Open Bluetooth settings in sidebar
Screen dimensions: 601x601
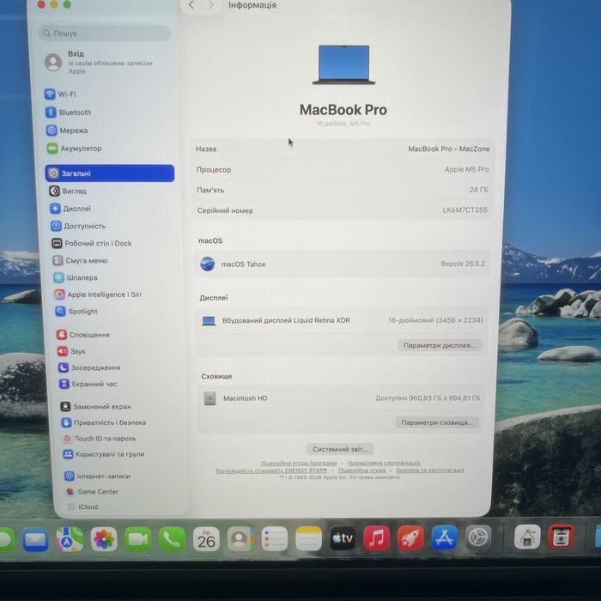click(x=68, y=112)
